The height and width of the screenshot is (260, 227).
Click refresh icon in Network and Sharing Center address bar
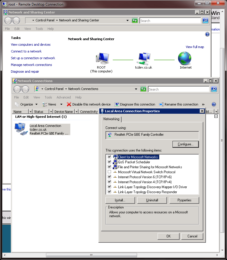click(135, 21)
